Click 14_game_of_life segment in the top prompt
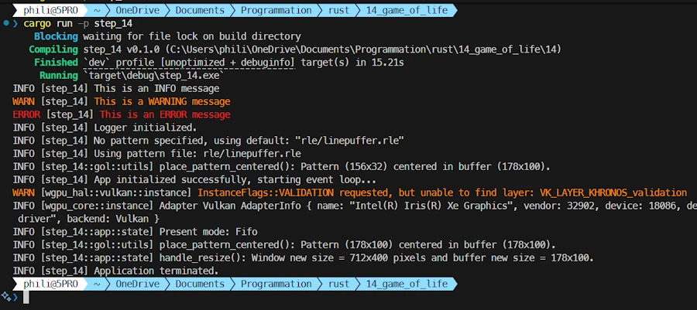Viewport: 697px width, 310px height. click(x=407, y=10)
